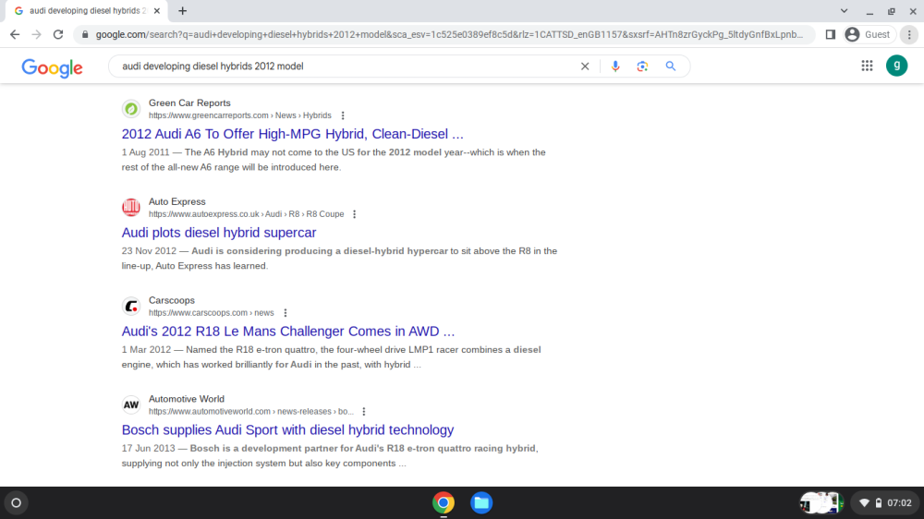Go back to previous page
Image resolution: width=924 pixels, height=519 pixels.
pyautogui.click(x=15, y=35)
